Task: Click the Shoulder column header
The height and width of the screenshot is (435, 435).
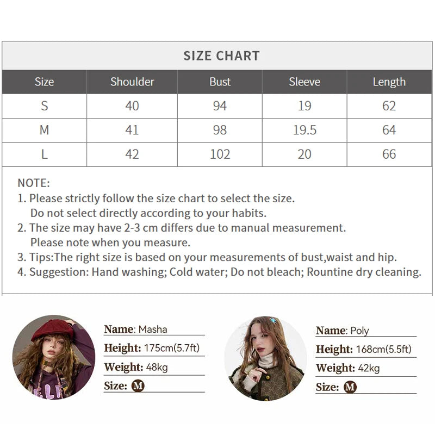Action: [132, 82]
